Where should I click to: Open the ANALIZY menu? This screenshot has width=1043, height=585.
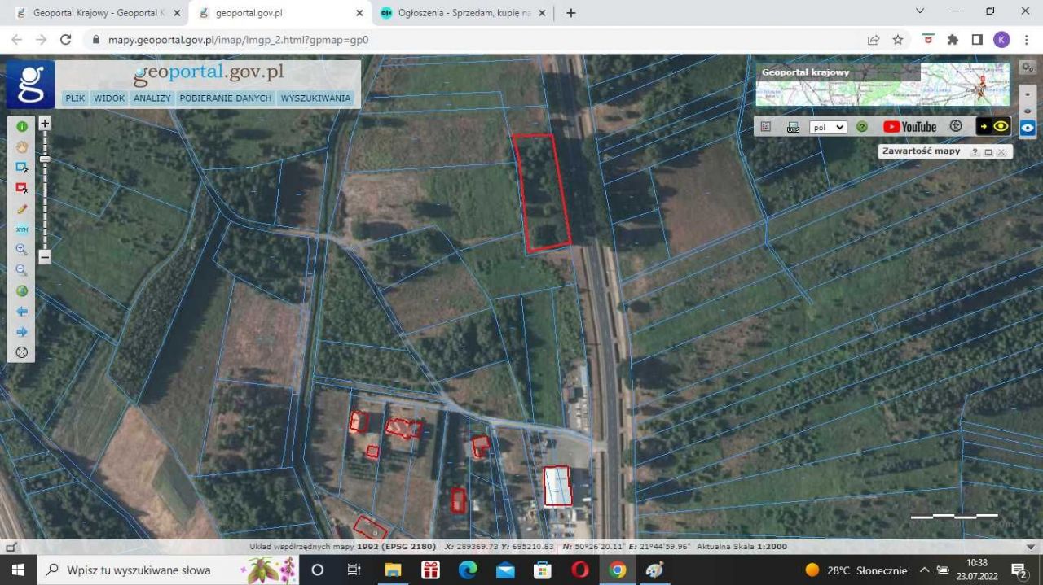click(x=152, y=98)
